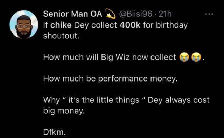Click the words Dey always cost
Image resolution: width=224 pixels, height=138 pixels.
(x=178, y=100)
